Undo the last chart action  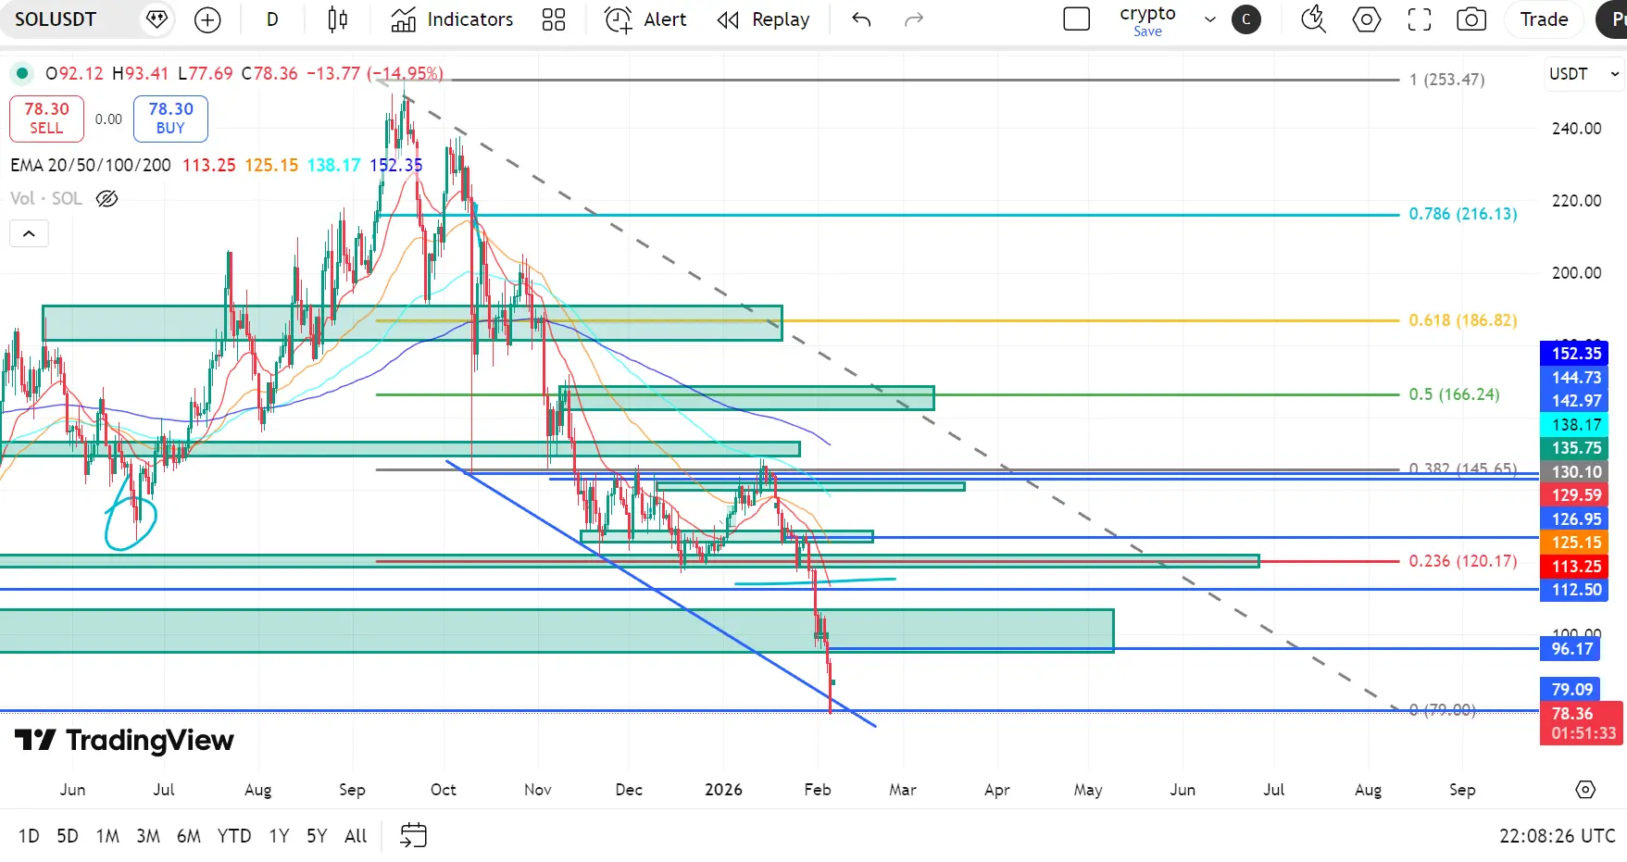861,19
